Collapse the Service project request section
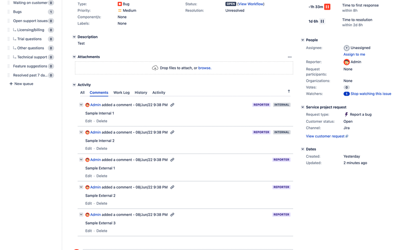 coord(303,107)
